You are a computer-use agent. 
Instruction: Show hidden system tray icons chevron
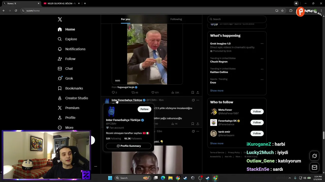point(290,178)
